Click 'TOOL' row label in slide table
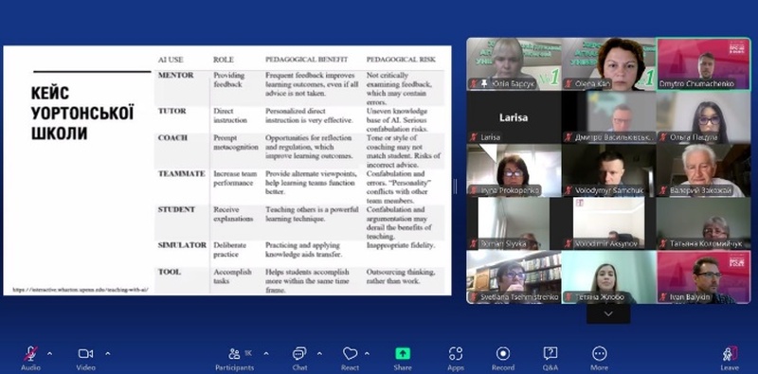 170,272
